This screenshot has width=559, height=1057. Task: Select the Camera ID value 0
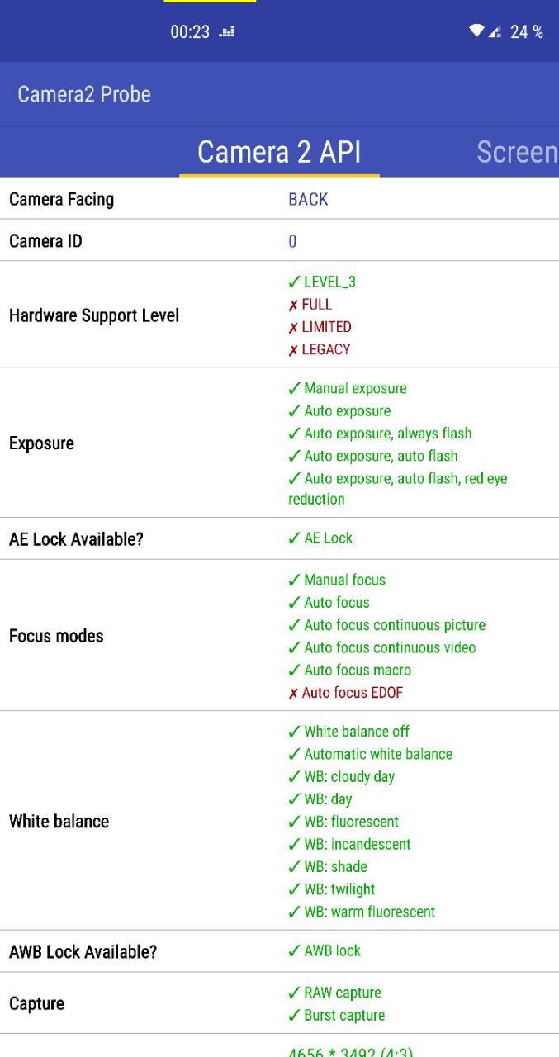[x=292, y=241]
